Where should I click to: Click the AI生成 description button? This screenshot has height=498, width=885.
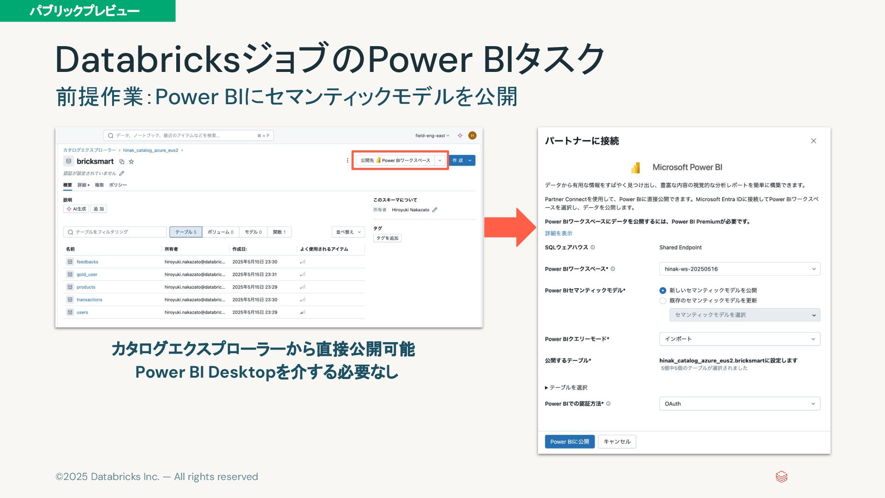(x=77, y=209)
